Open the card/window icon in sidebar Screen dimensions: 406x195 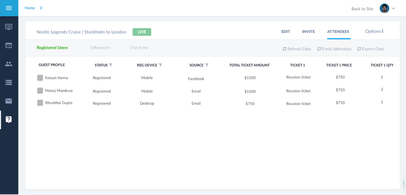pos(9,45)
